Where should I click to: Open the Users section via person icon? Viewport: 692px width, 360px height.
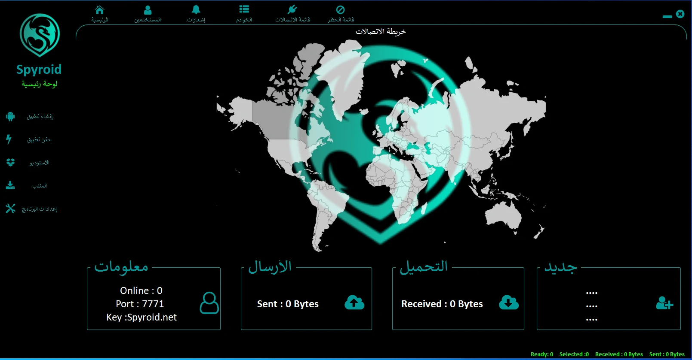[148, 10]
